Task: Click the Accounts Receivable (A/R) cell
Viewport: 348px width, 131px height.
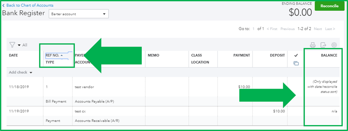Action: click(x=97, y=121)
